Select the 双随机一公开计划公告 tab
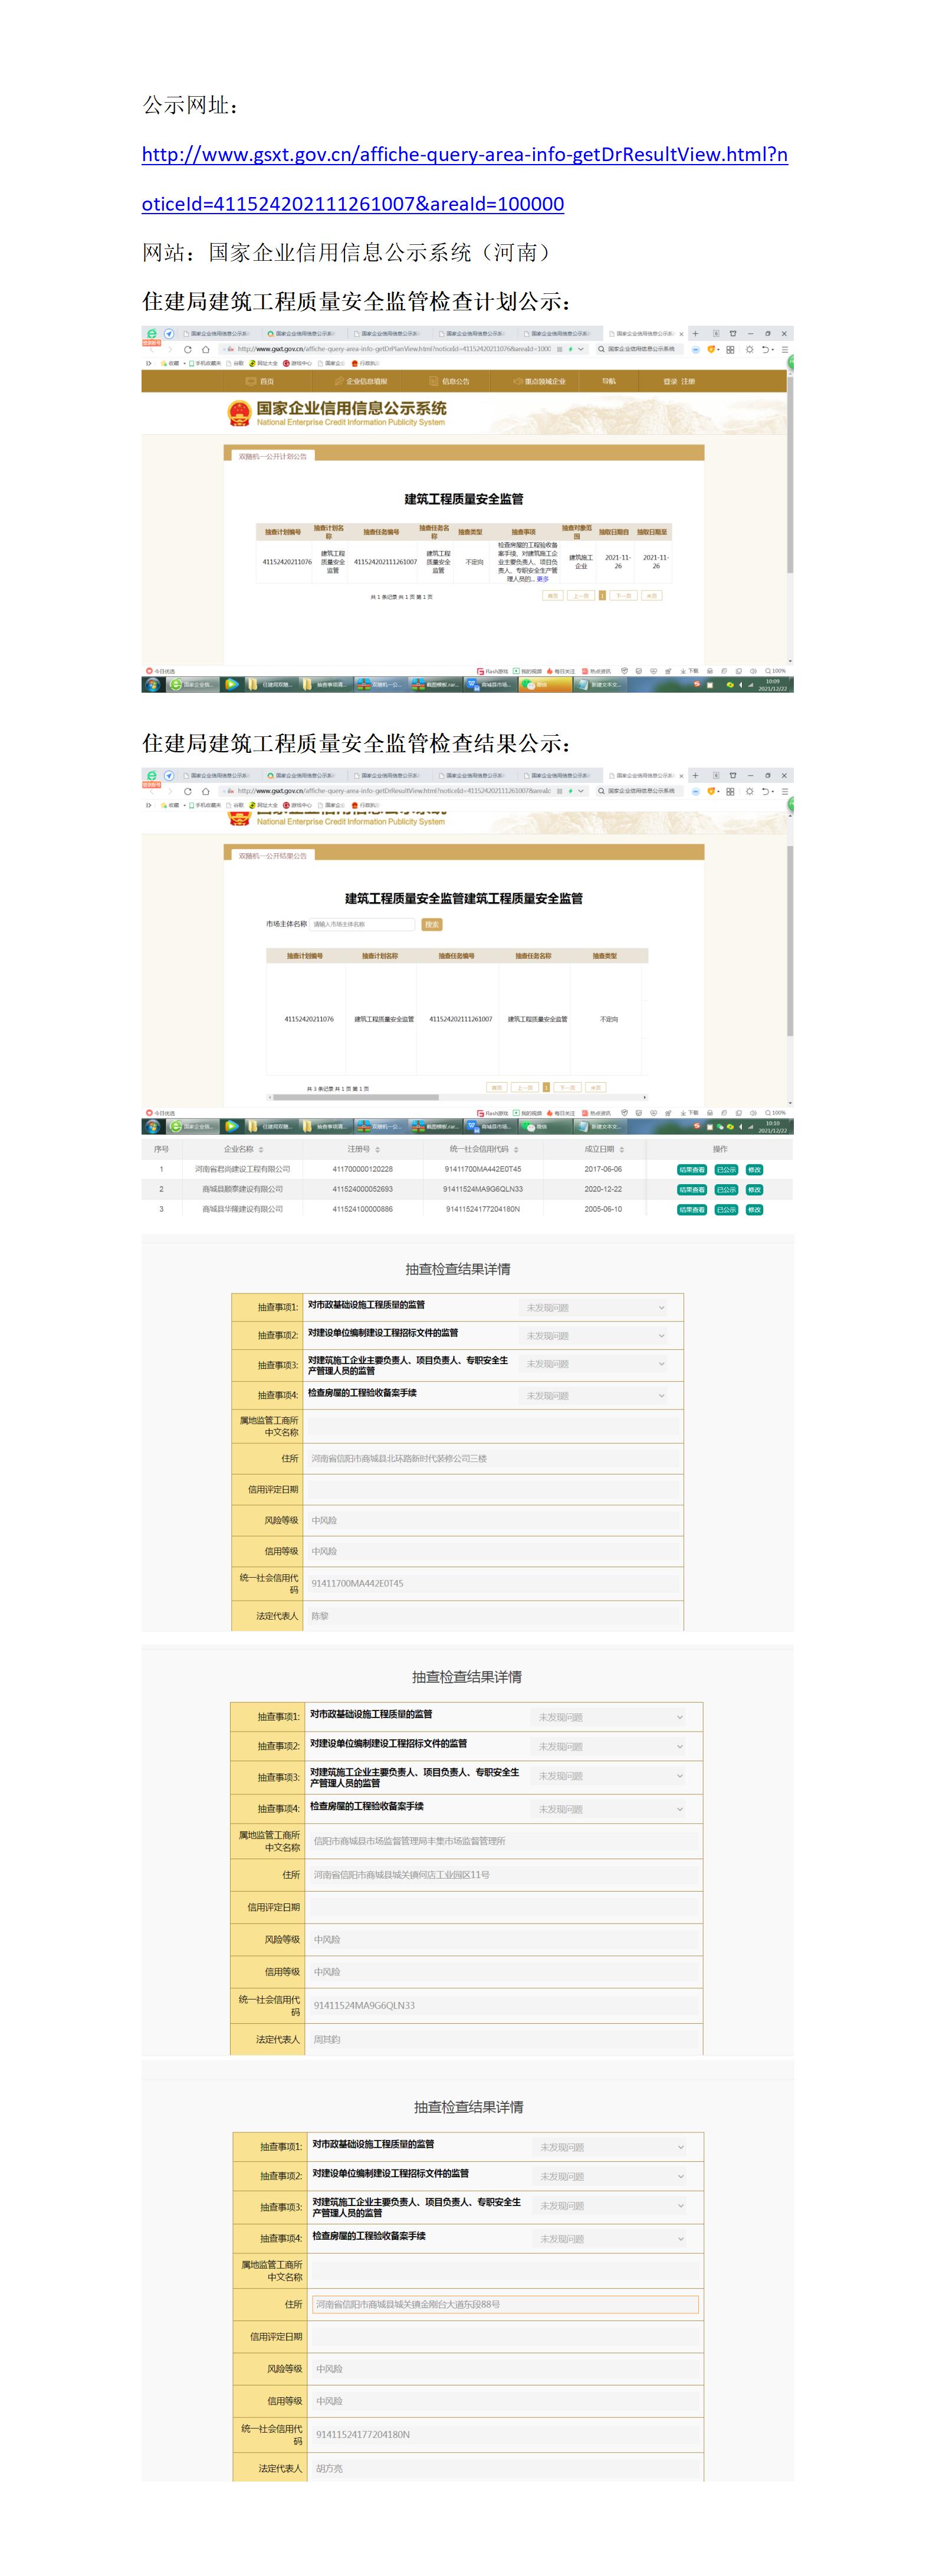This screenshot has width=936, height=2576. pos(272,456)
